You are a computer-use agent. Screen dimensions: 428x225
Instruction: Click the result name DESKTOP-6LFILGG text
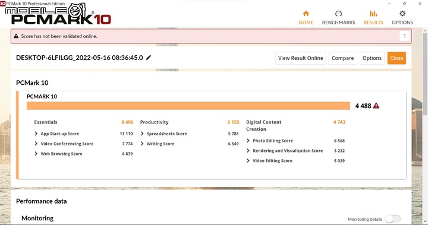click(x=80, y=58)
